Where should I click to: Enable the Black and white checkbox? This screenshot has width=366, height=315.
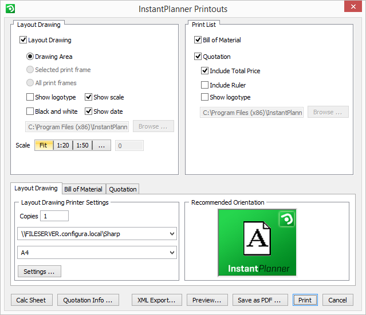30,111
